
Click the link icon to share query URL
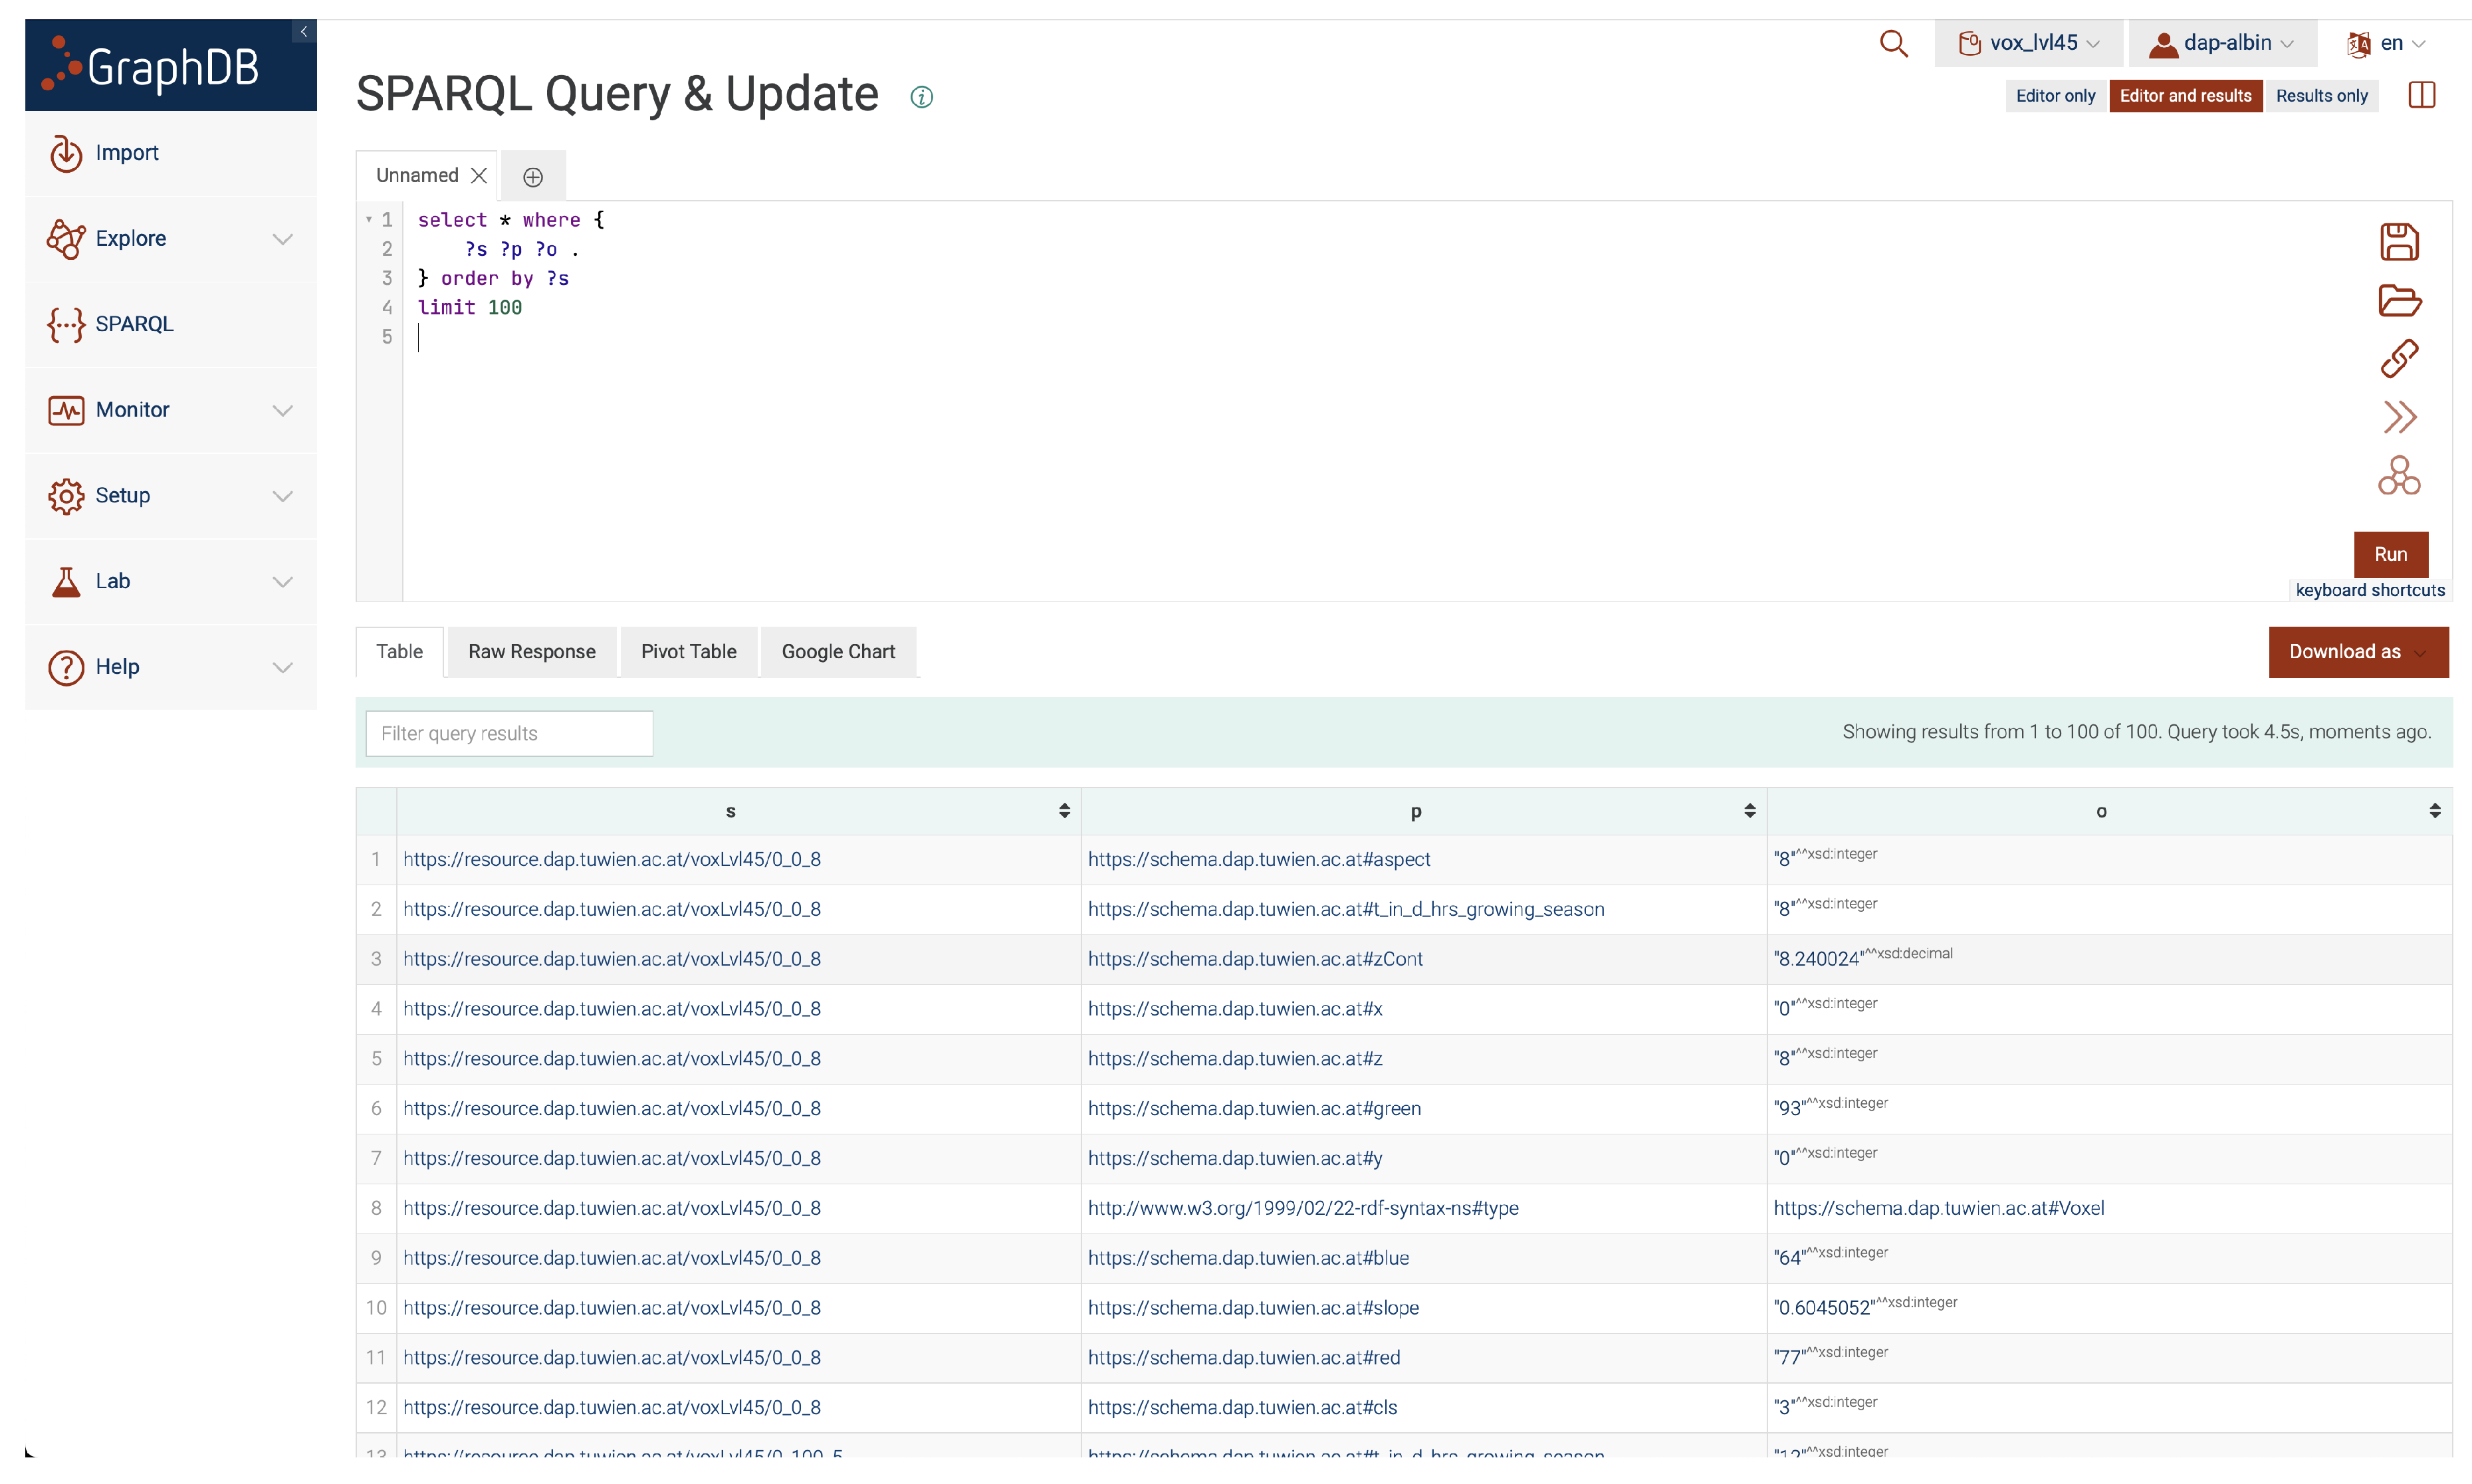[2398, 358]
